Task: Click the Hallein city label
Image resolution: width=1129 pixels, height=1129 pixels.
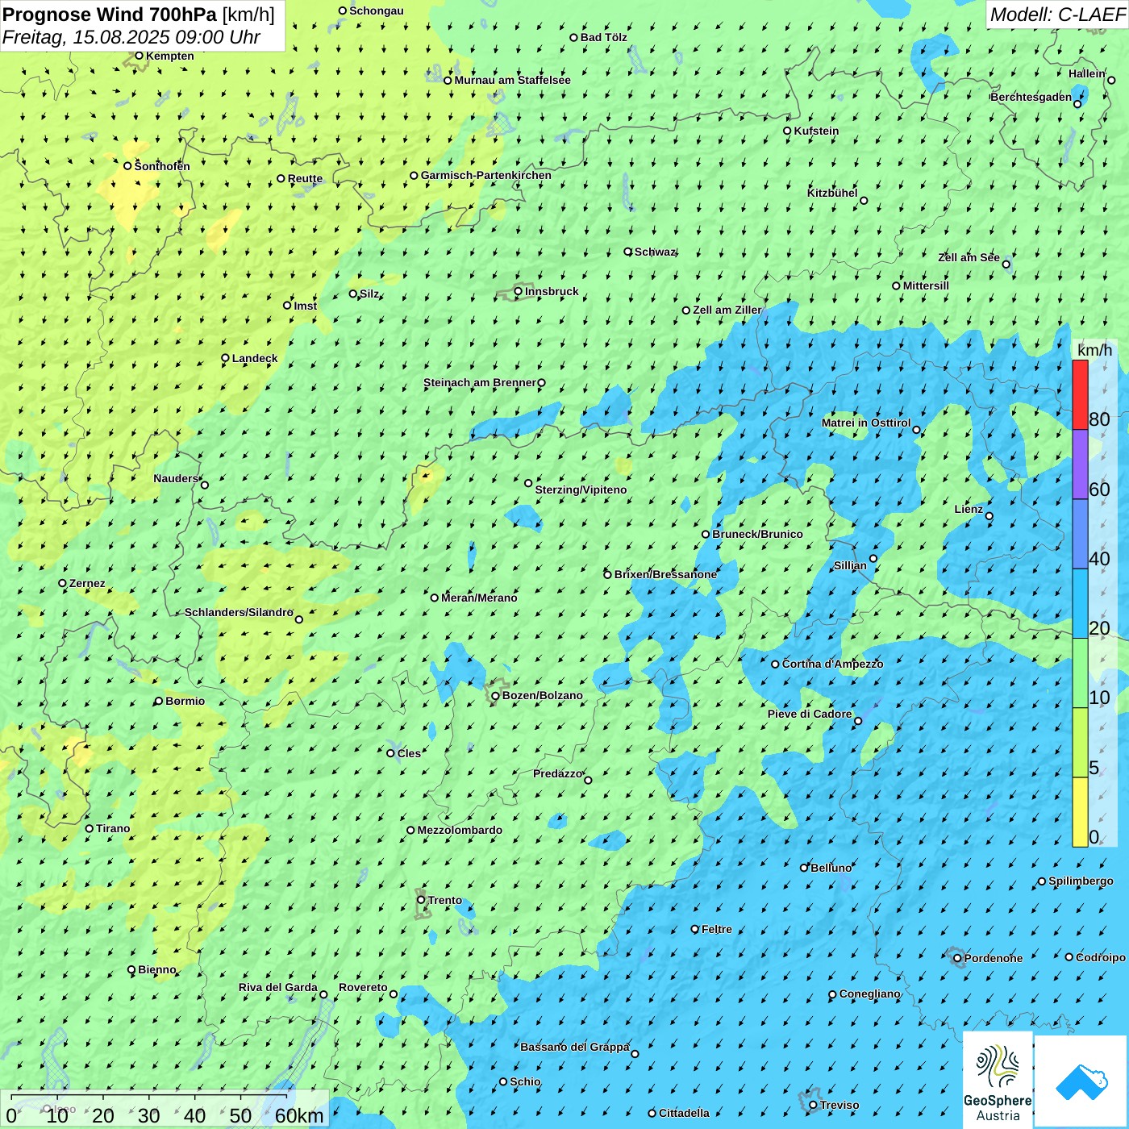Action: pyautogui.click(x=1087, y=73)
